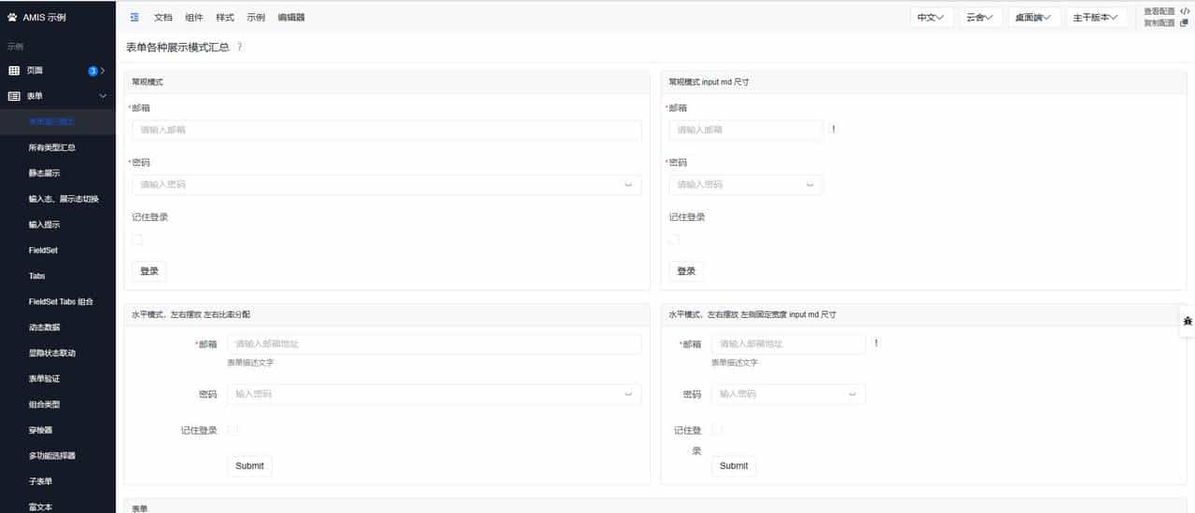Screen dimensions: 1195x513
Task: Click the floating icon on right page edge
Action: click(x=1188, y=320)
